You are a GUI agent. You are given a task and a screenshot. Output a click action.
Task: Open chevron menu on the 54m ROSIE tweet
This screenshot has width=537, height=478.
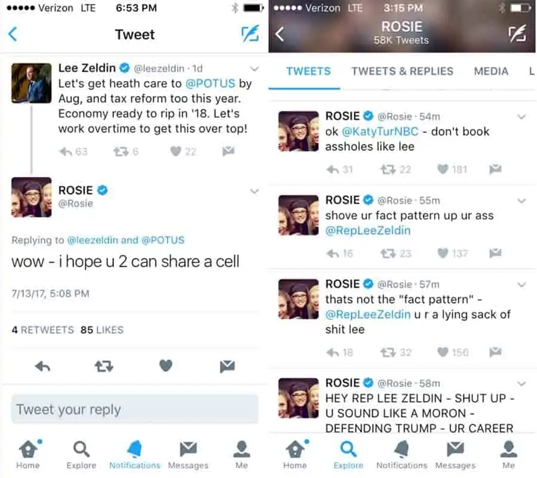tap(521, 117)
